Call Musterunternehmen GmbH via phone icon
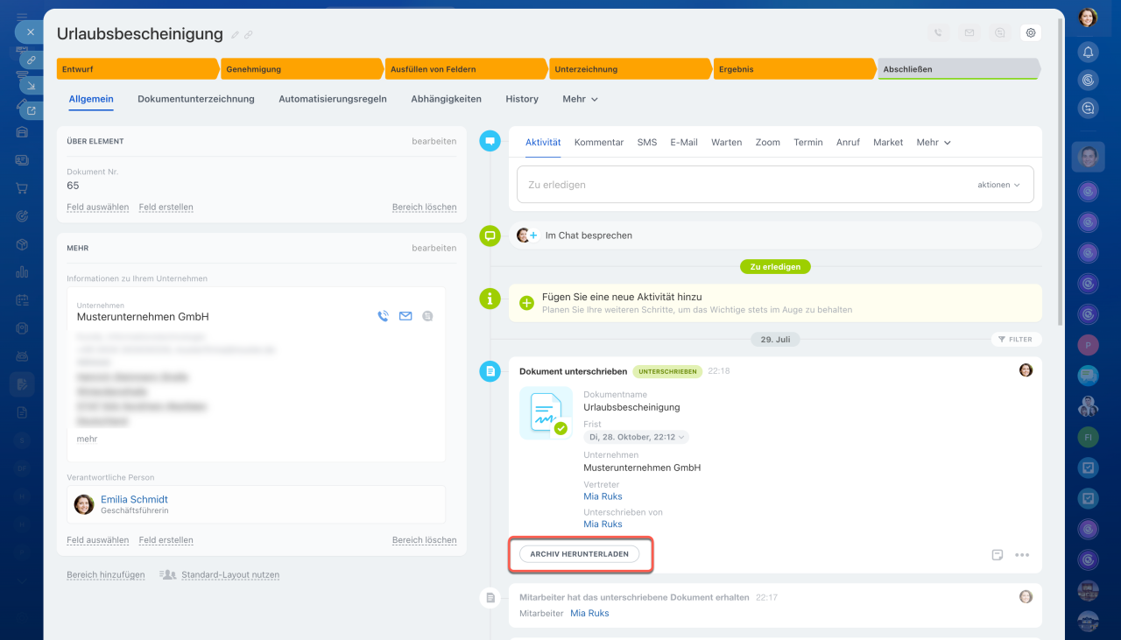This screenshot has width=1121, height=640. pos(383,316)
